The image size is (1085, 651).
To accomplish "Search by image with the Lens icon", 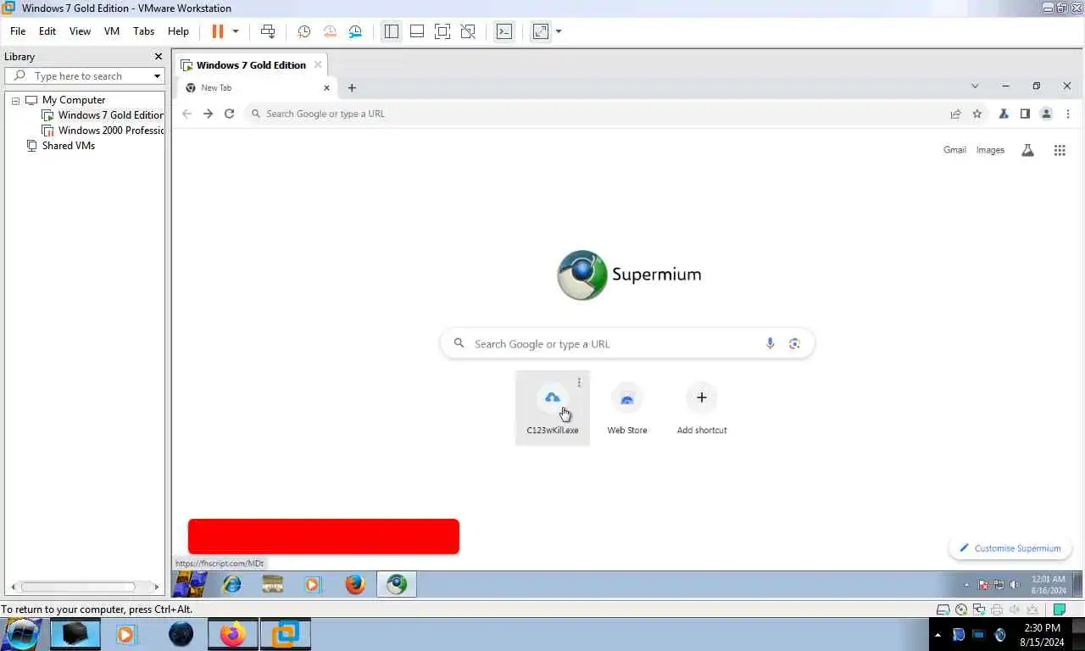I will 794,343.
